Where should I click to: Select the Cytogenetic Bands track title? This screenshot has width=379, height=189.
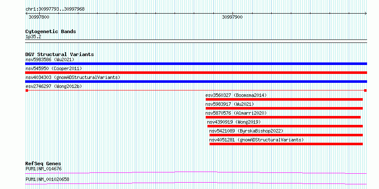point(51,31)
